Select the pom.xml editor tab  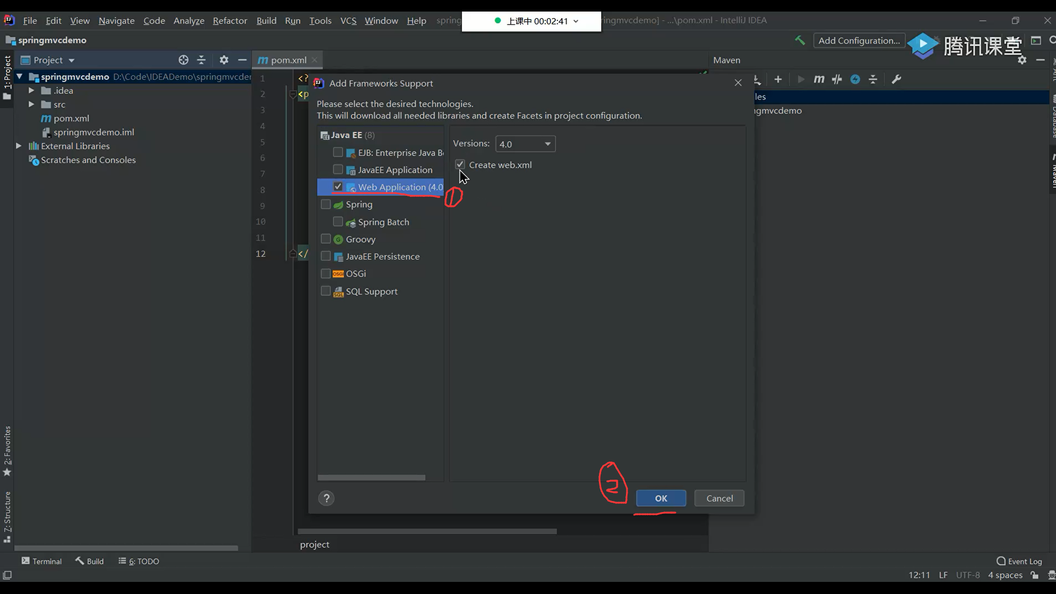[x=288, y=60]
